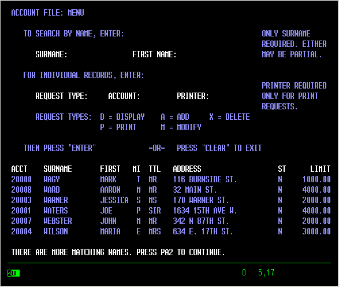The width and height of the screenshot is (339, 287).
Task: Click surname WILSON in the list
Action: click(56, 231)
